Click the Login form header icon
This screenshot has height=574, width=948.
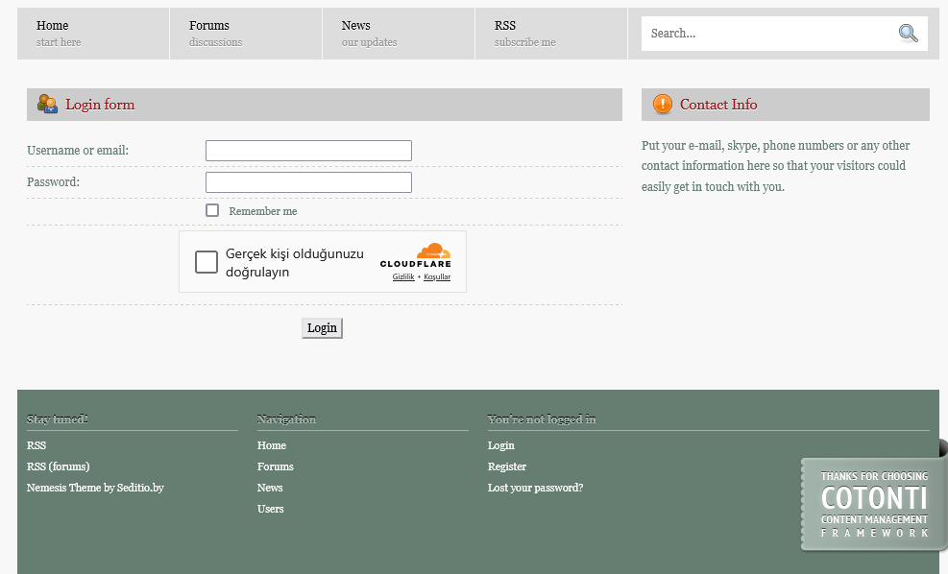tap(47, 104)
